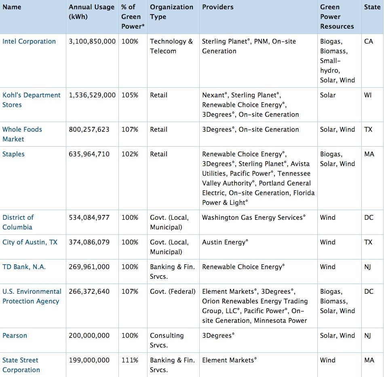Open the TD Bank, N.A. link
Screen dimensions: 384x377
click(x=24, y=267)
